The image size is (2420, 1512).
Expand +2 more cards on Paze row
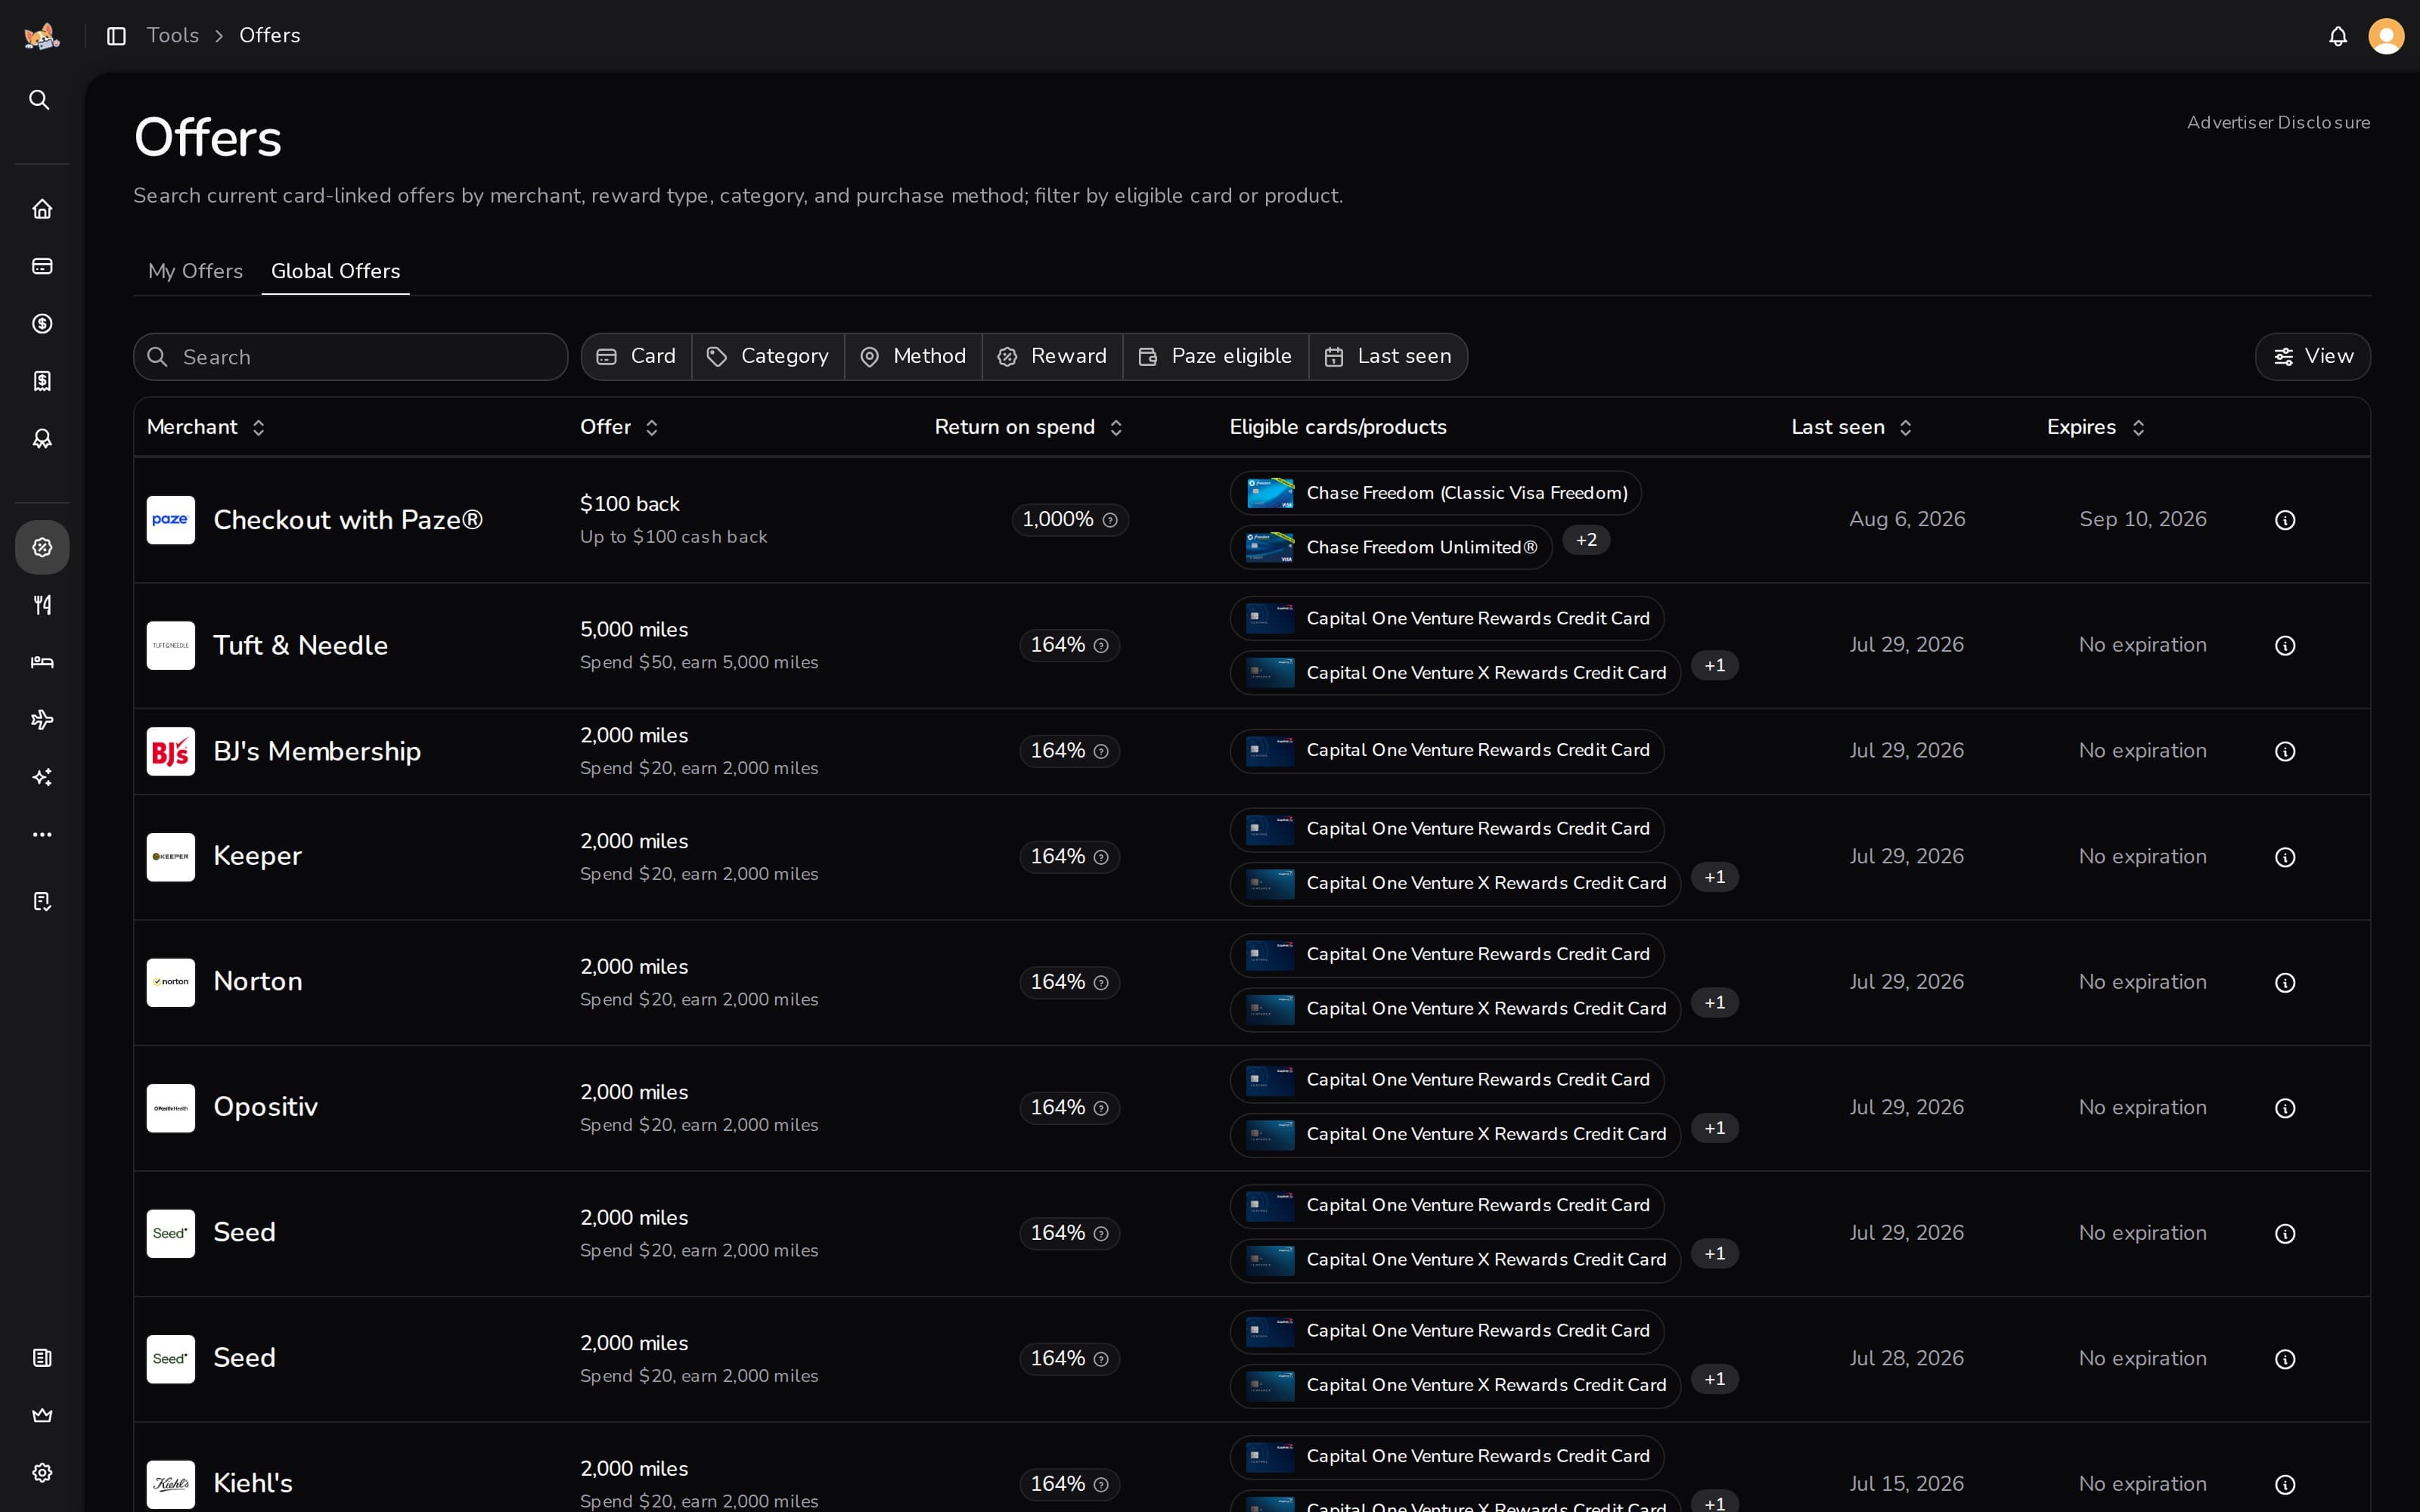[1586, 540]
